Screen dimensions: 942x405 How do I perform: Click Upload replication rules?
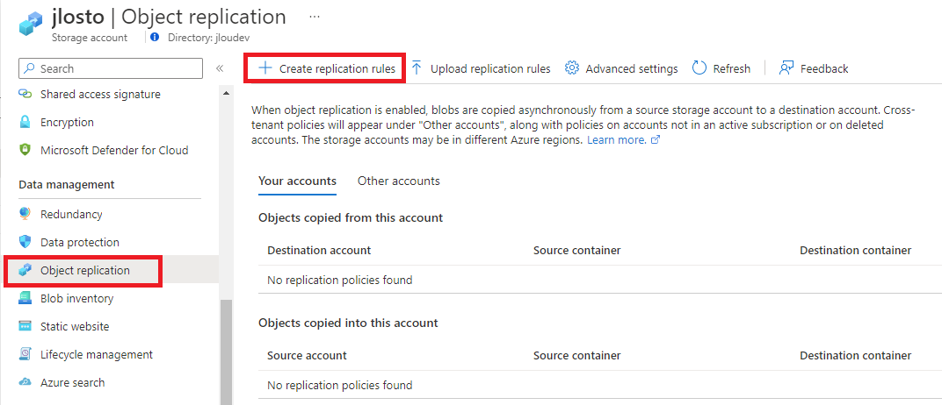(482, 68)
